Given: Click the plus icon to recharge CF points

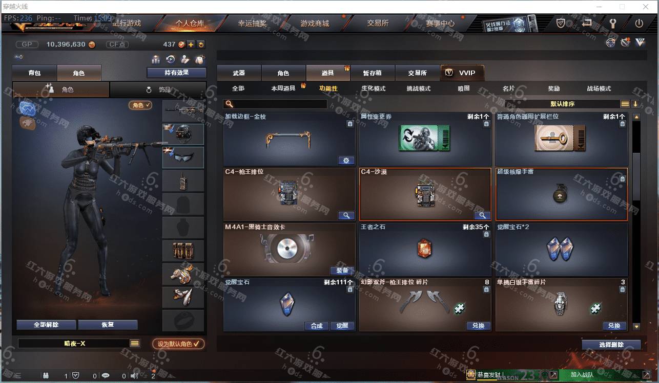Looking at the screenshot, I should [191, 44].
